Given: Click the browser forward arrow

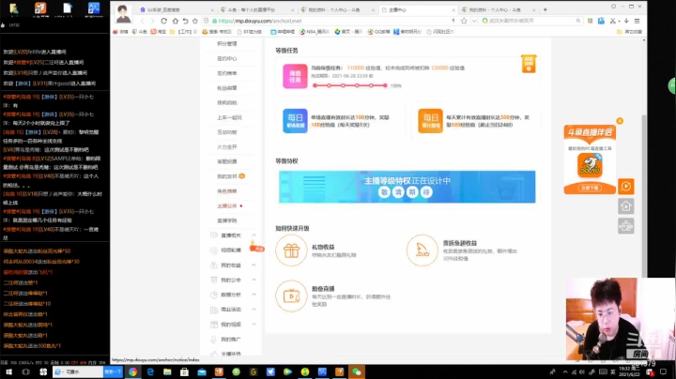Looking at the screenshot, I should 152,21.
